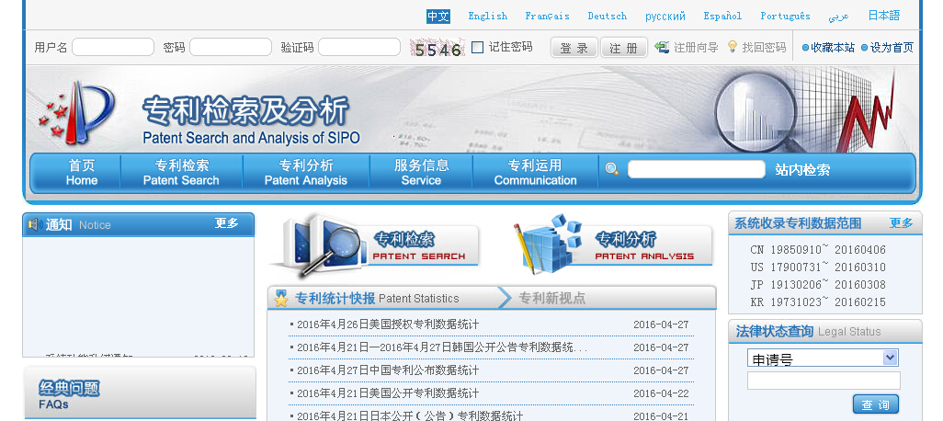
Task: Open the 韩国公开公告专利数据统计 article
Action: pyautogui.click(x=442, y=347)
